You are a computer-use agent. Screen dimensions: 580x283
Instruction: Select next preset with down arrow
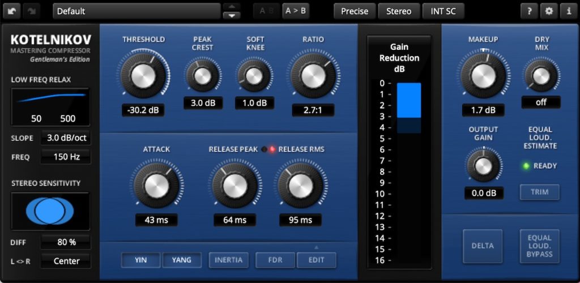point(232,15)
